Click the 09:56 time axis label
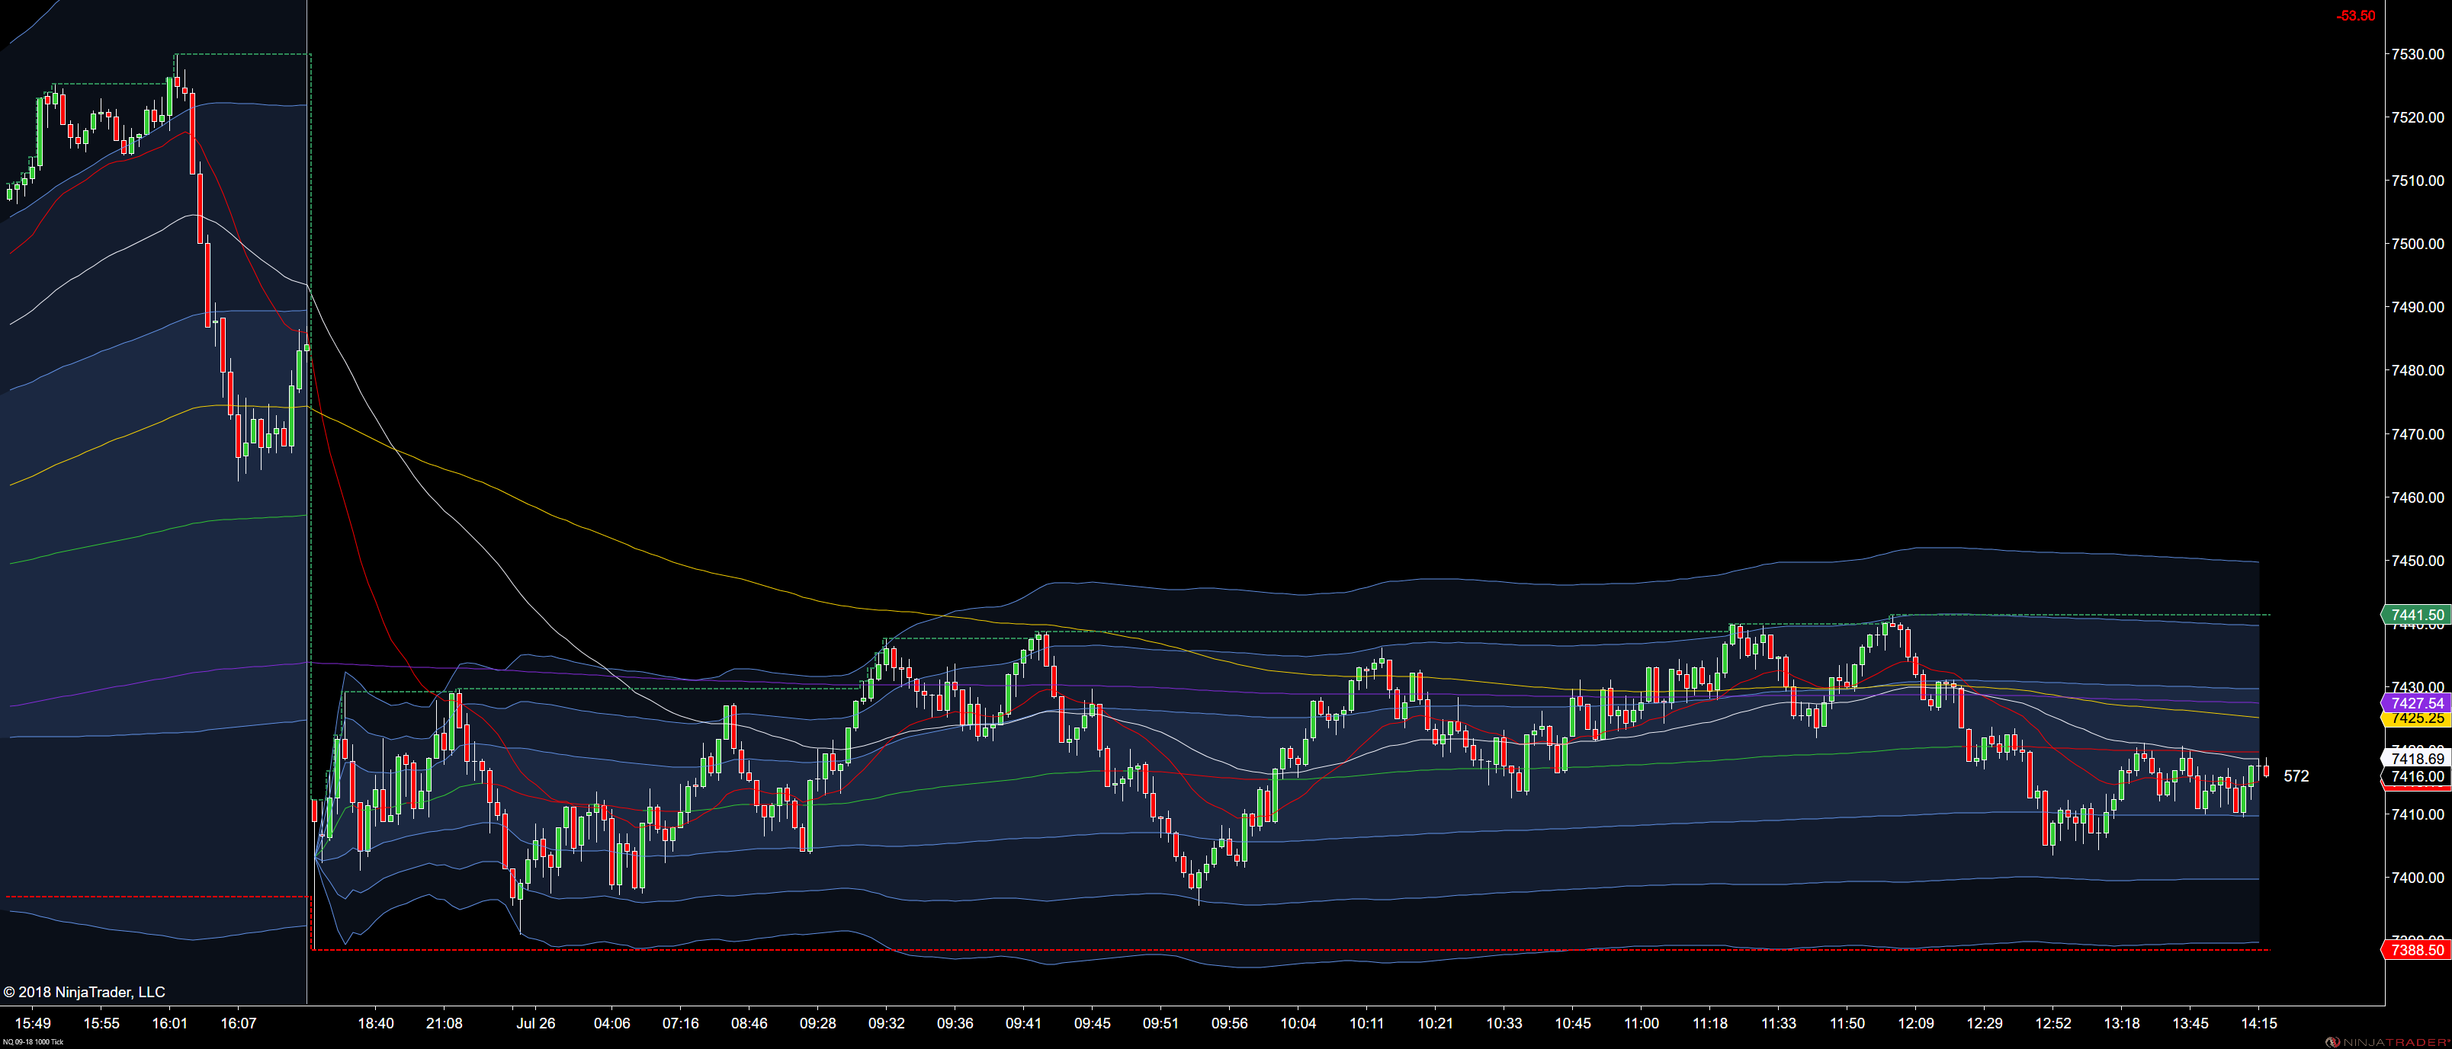The width and height of the screenshot is (2452, 1049). coord(1229,1023)
